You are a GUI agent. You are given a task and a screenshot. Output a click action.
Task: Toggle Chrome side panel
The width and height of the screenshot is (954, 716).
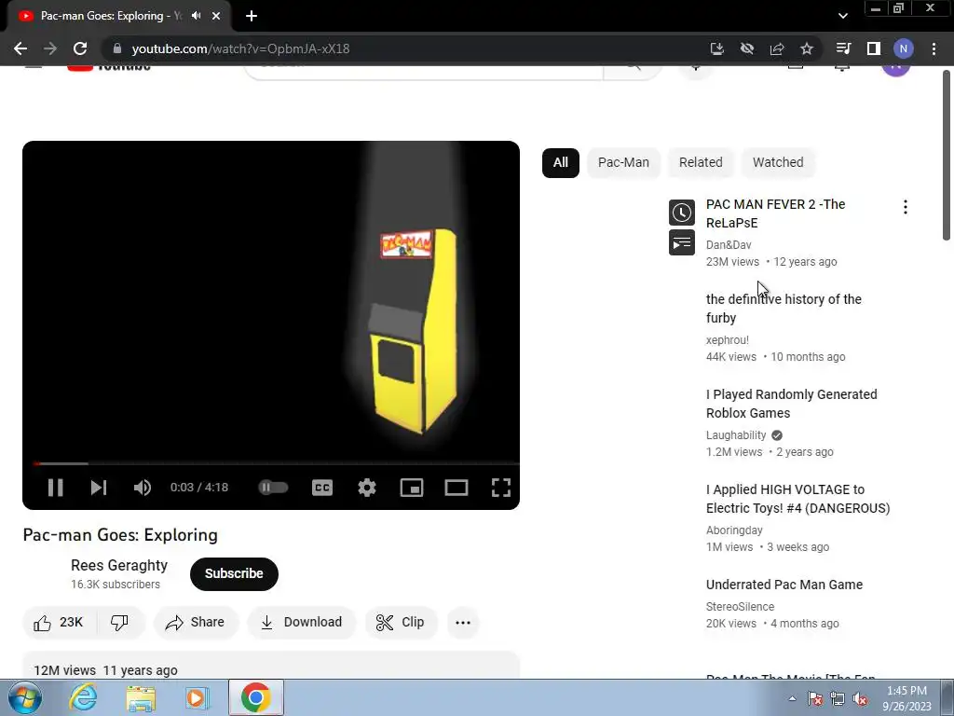pos(873,48)
